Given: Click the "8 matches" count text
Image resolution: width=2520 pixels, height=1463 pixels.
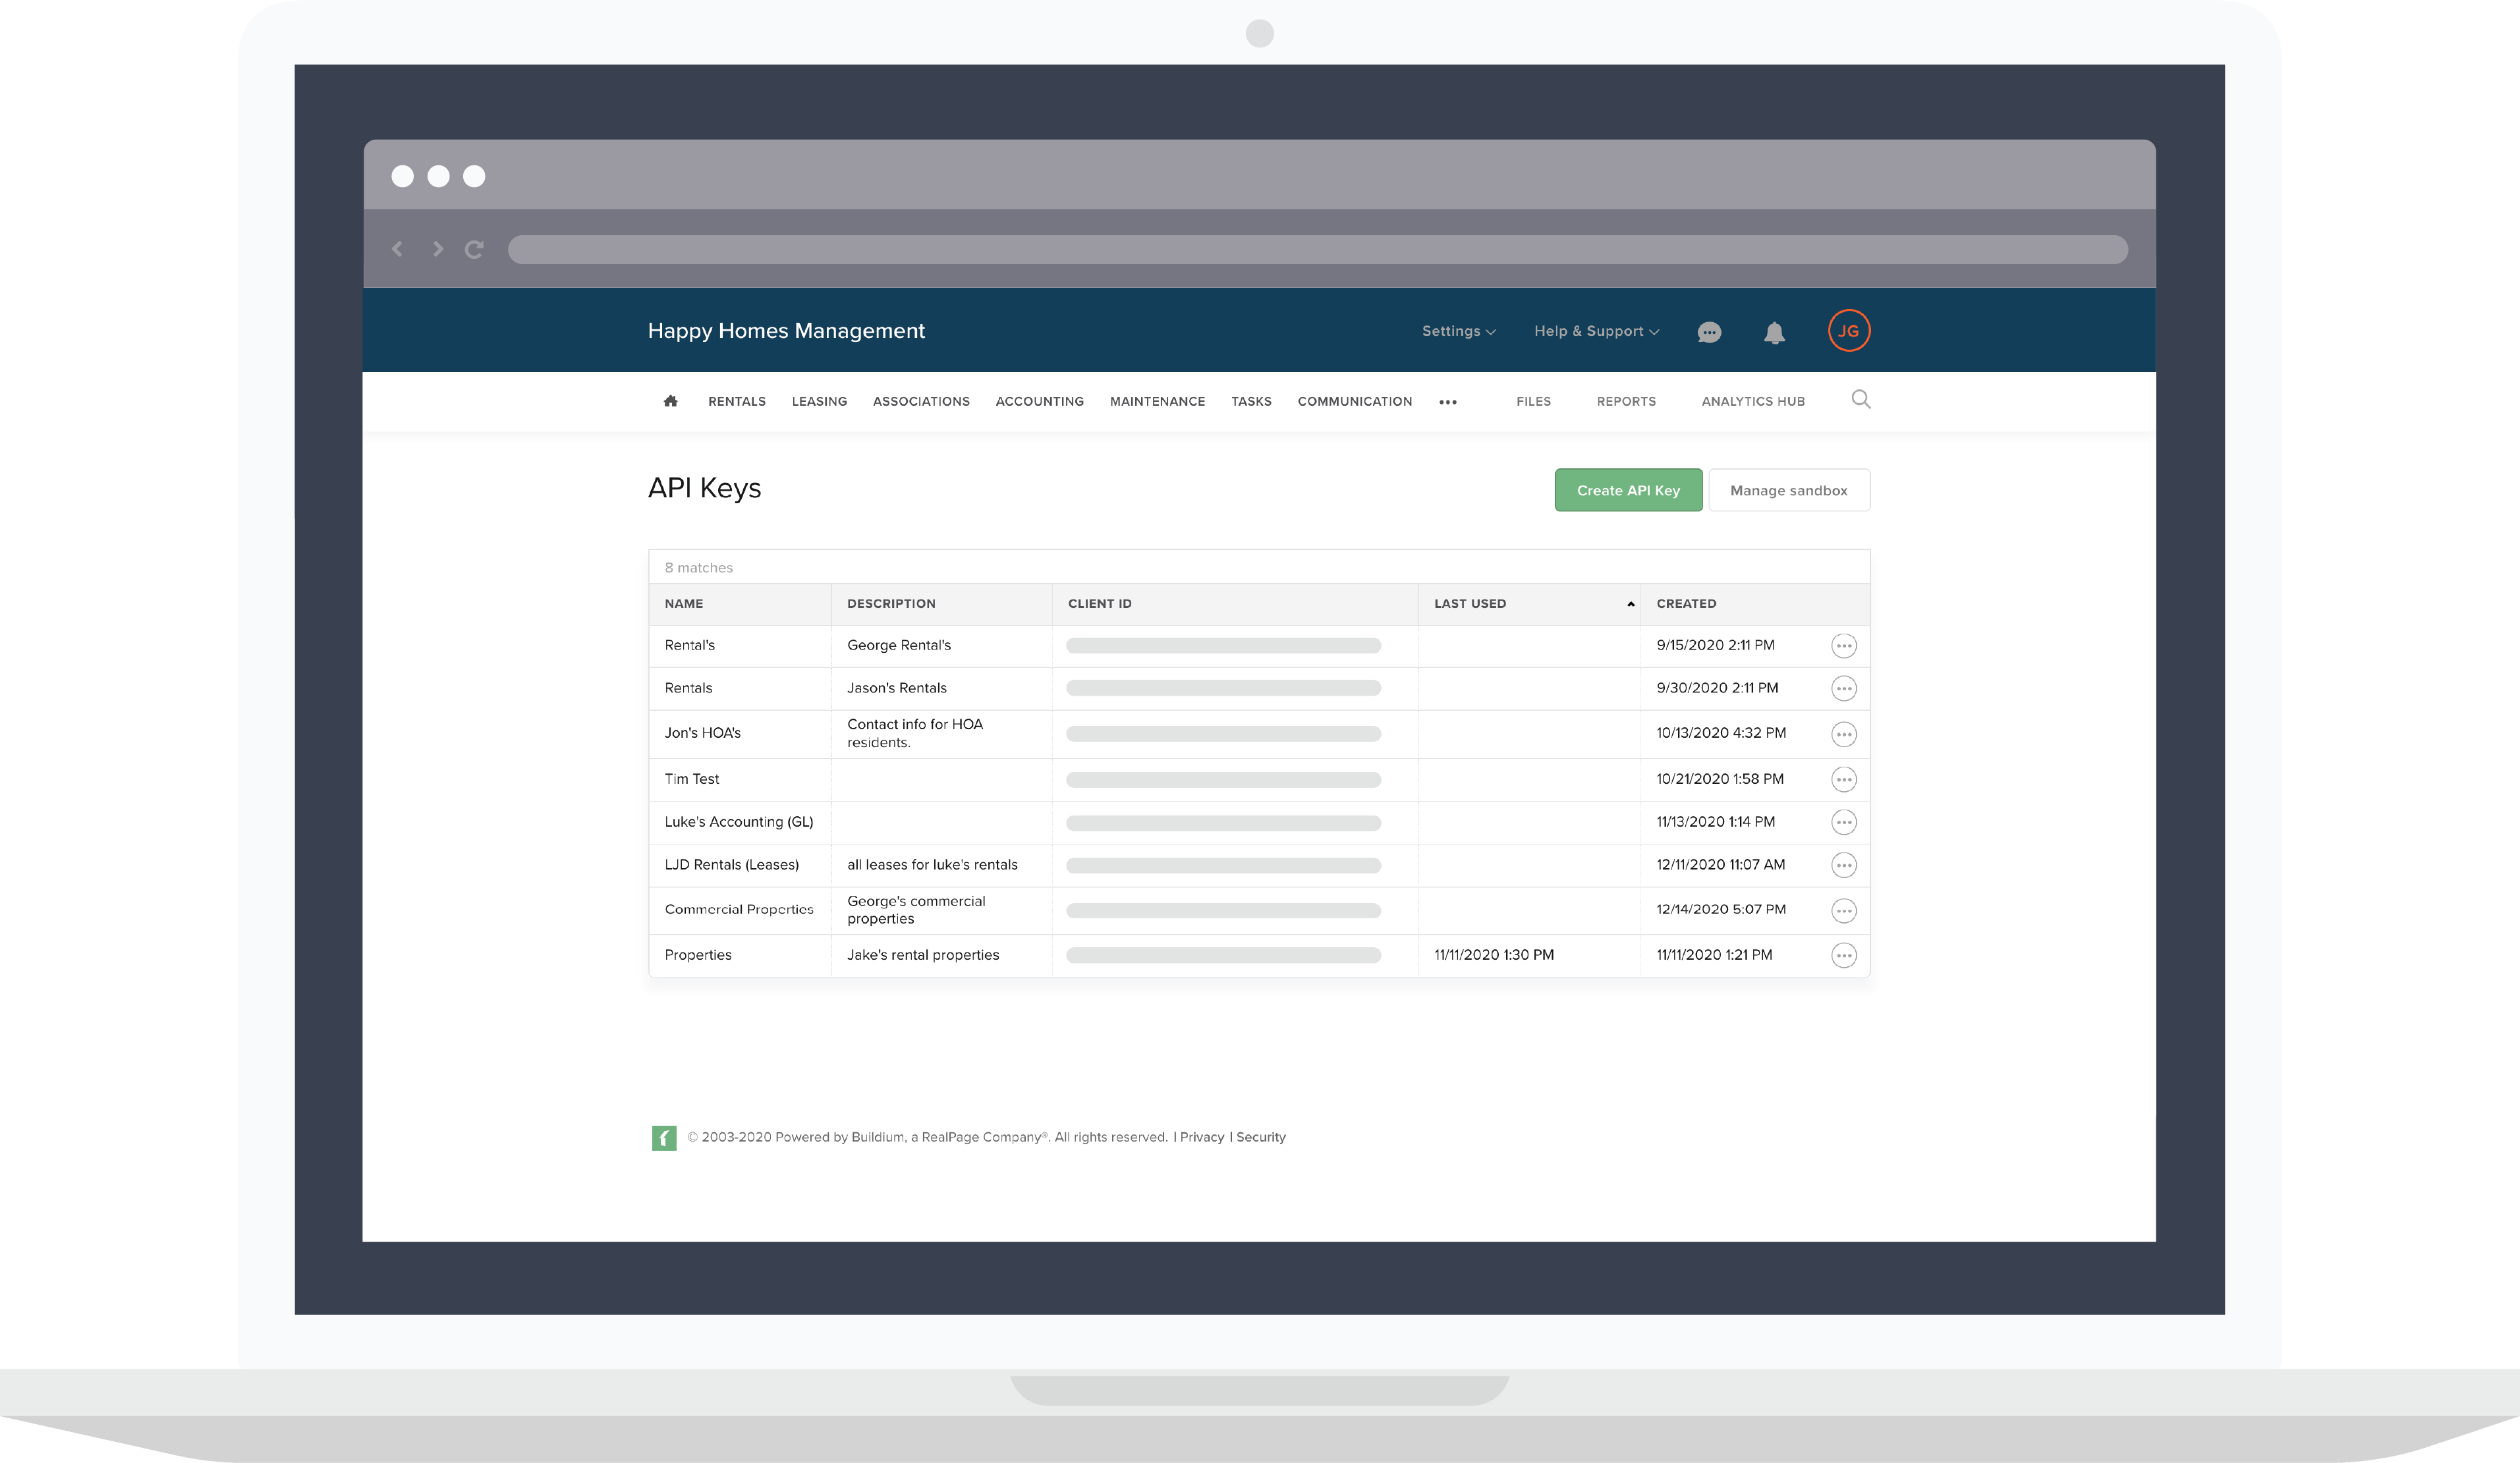Looking at the screenshot, I should [x=698, y=567].
